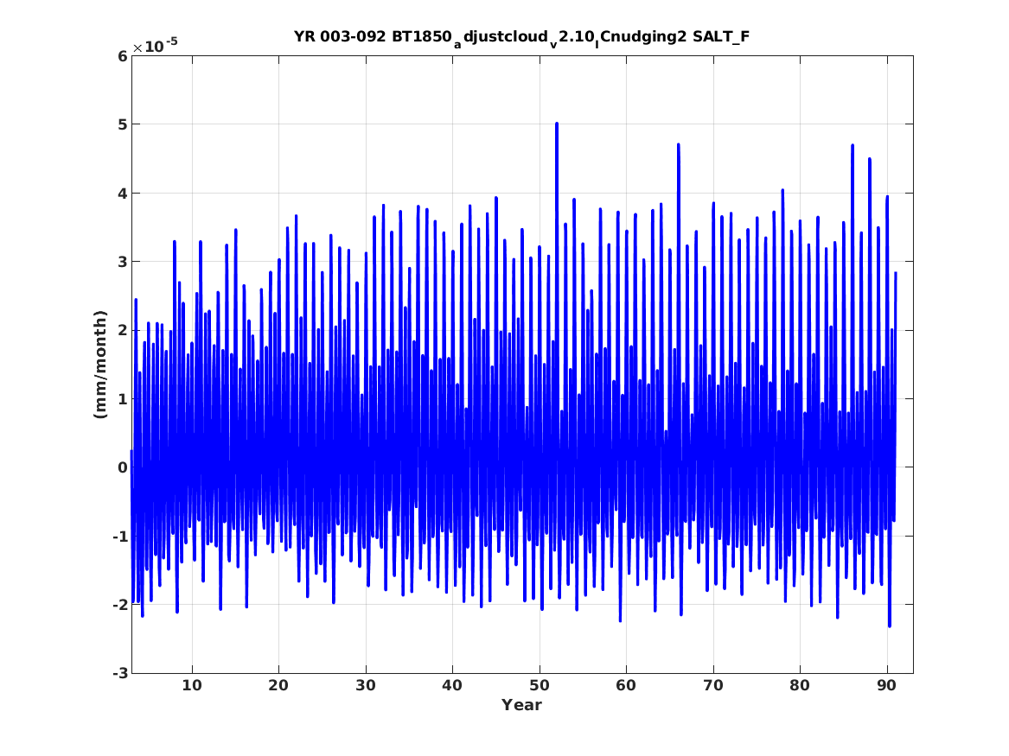
Task: Click y-axis tick label 0
Action: (x=122, y=467)
